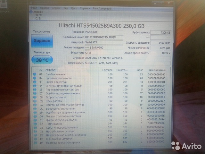Click the ID column header
205x154 pixels.
(41, 70)
